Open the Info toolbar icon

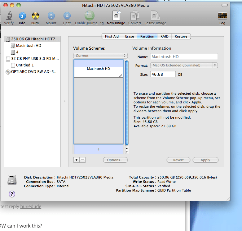[22, 16]
